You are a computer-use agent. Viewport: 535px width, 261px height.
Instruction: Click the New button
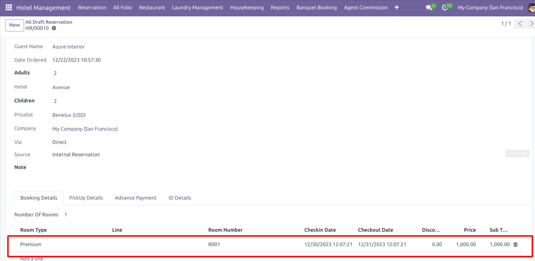[x=14, y=25]
